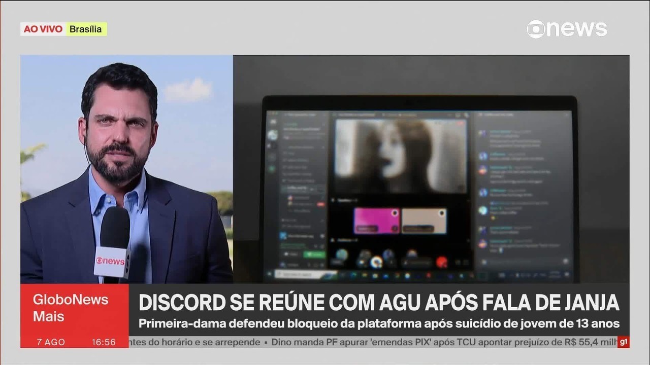Viewport: 650px width, 365px height.
Task: Click the ticker text 'Dino manda PF apurar'
Action: [x=318, y=342]
